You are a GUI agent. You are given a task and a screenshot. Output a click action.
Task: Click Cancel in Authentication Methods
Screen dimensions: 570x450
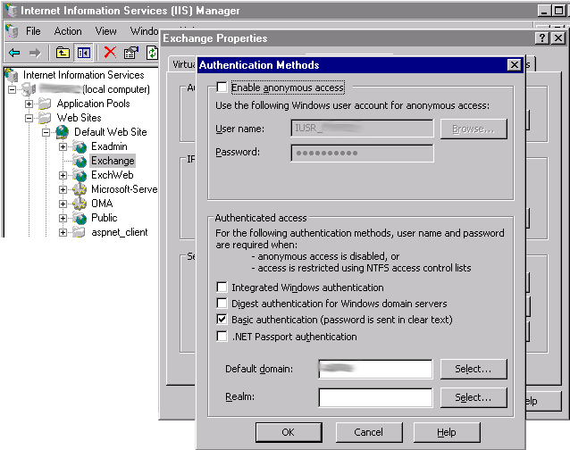click(x=369, y=432)
